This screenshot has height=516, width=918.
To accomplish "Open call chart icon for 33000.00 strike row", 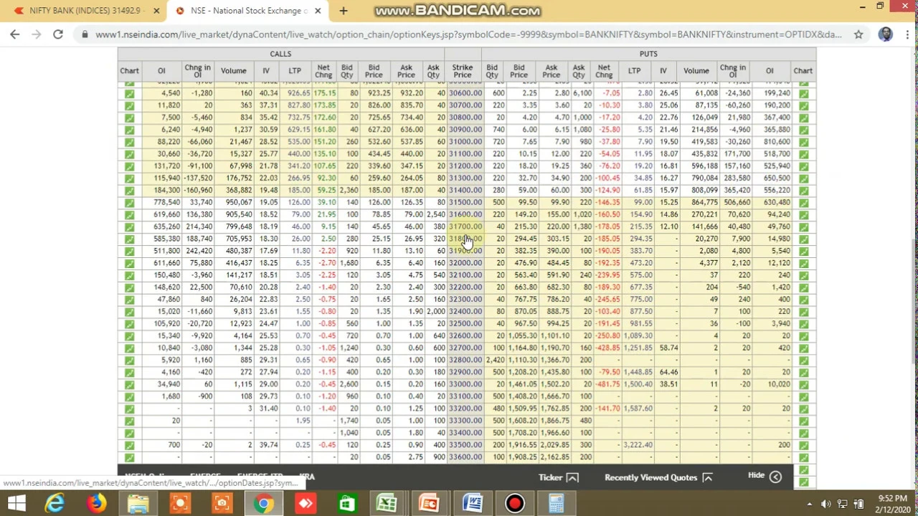I will coord(129,385).
